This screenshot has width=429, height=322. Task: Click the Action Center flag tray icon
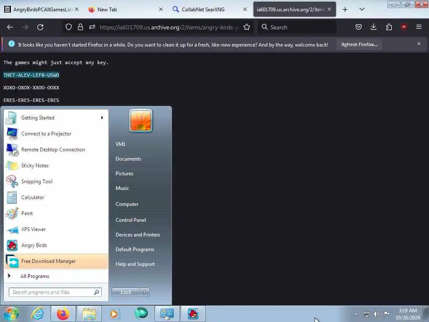(x=386, y=314)
